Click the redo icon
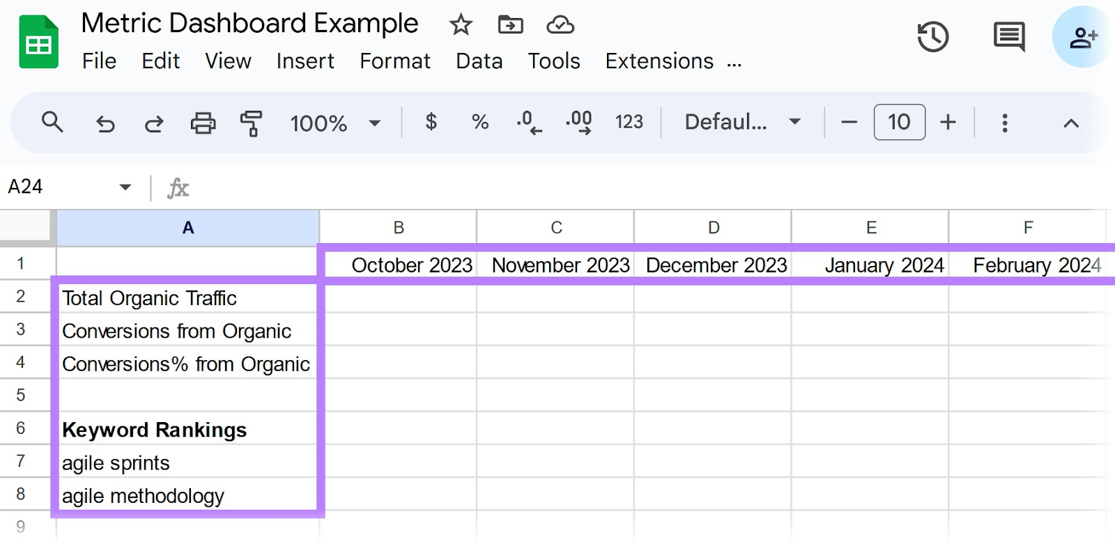 (153, 122)
